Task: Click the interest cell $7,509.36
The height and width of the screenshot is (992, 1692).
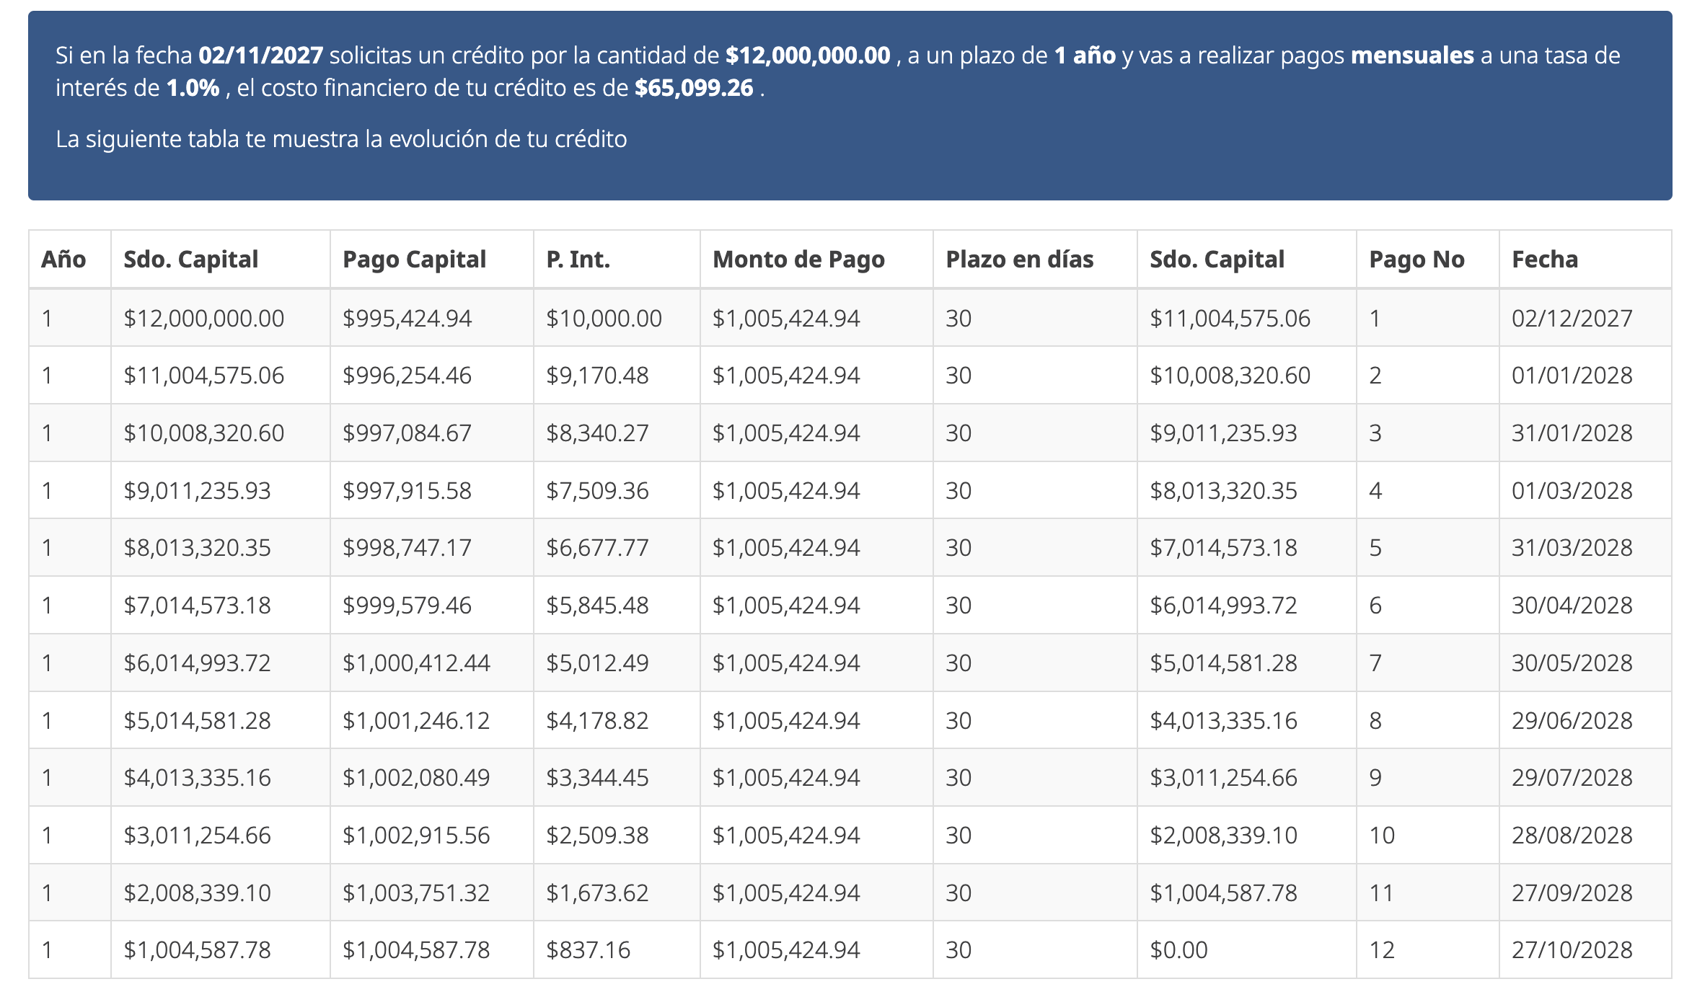Action: click(x=617, y=490)
